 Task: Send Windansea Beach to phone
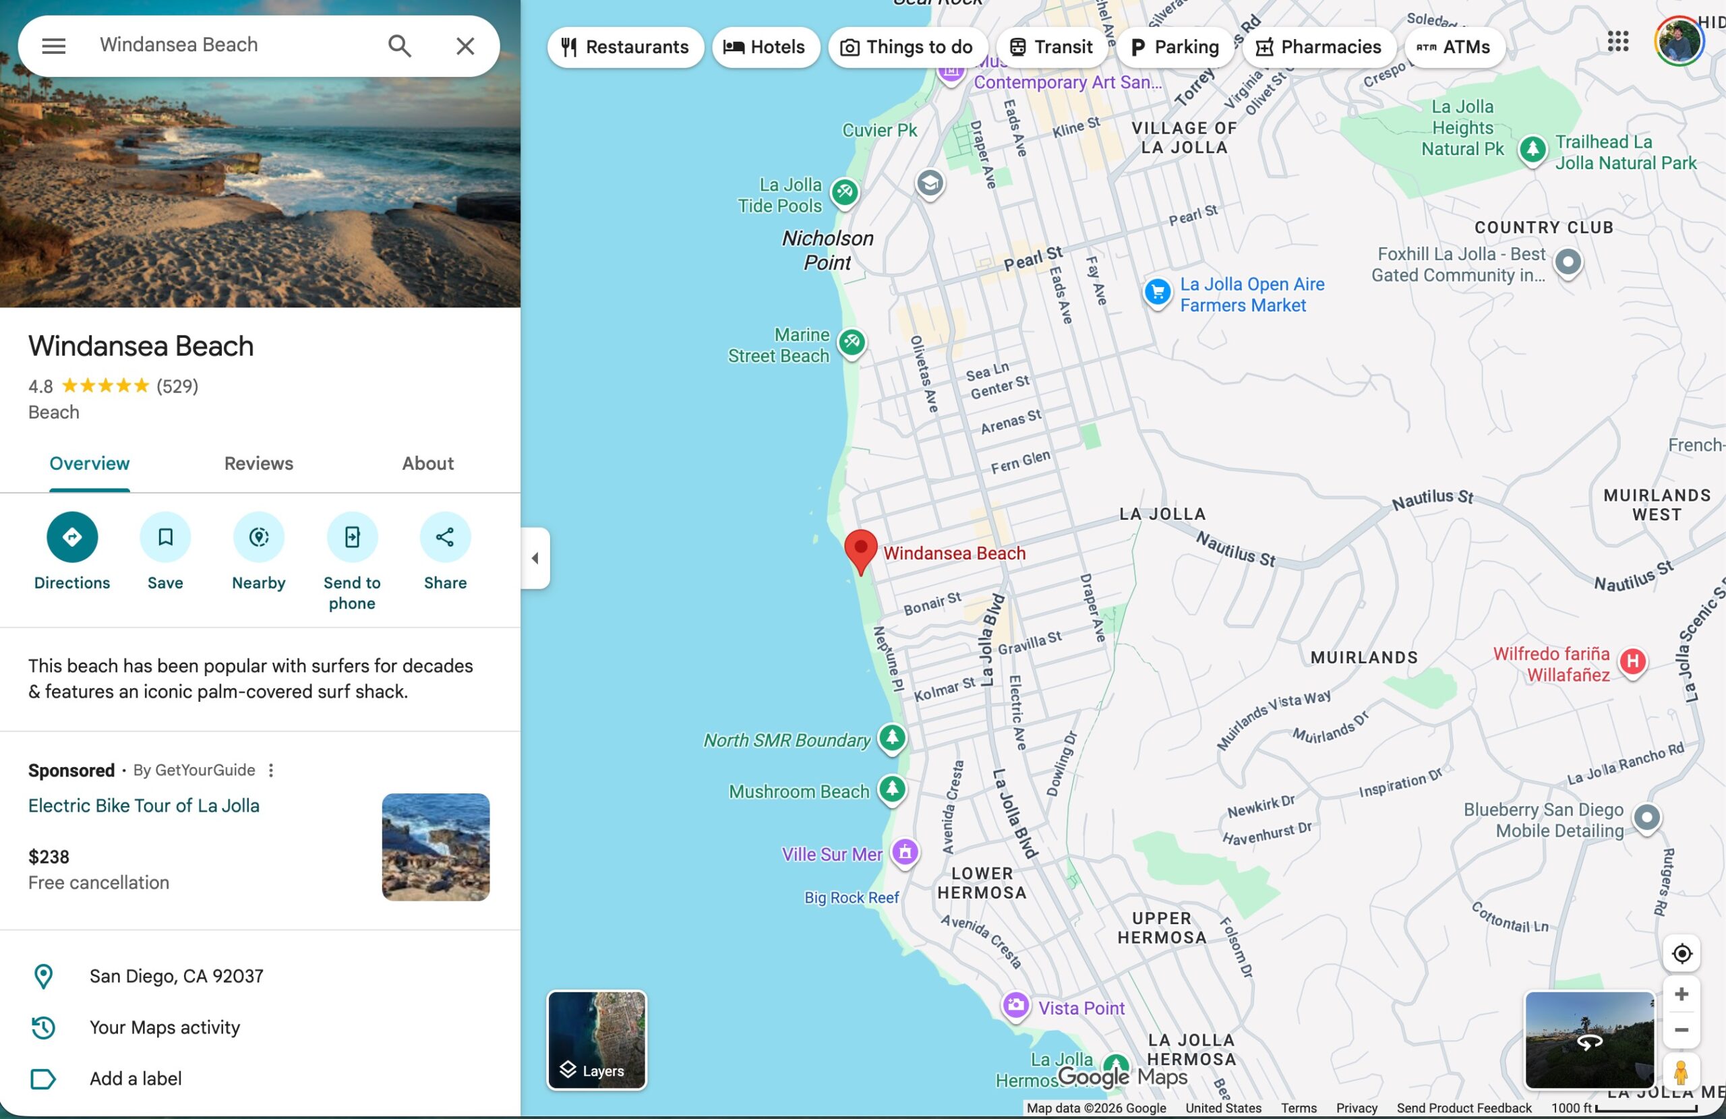click(352, 537)
